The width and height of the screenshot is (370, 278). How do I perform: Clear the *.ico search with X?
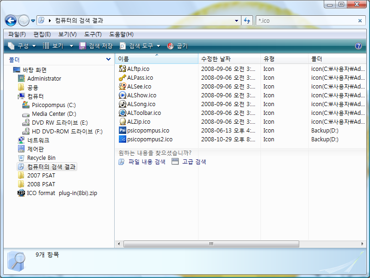pos(360,21)
